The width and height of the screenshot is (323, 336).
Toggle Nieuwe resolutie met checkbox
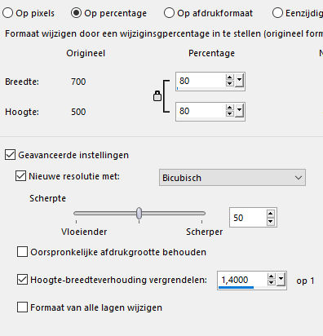(x=20, y=176)
